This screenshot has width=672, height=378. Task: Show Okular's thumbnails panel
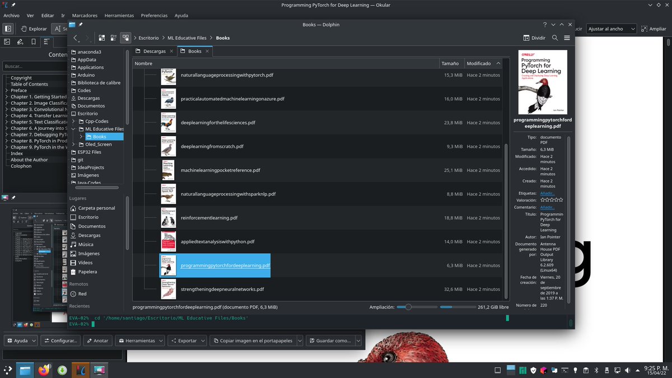click(x=7, y=42)
